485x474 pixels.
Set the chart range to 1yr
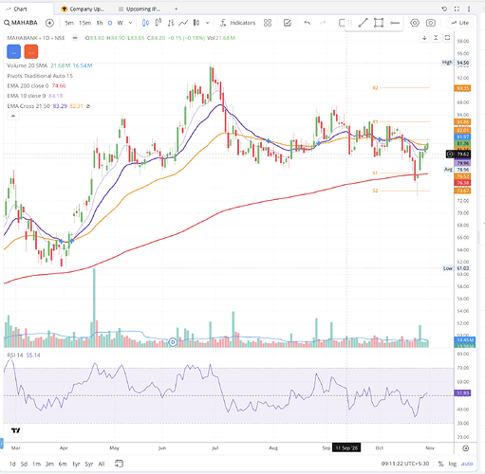tap(76, 464)
